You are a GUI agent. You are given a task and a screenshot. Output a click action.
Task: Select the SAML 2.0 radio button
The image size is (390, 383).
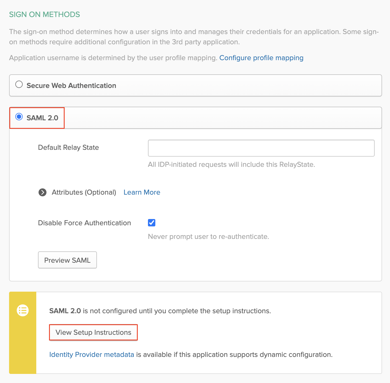(19, 116)
